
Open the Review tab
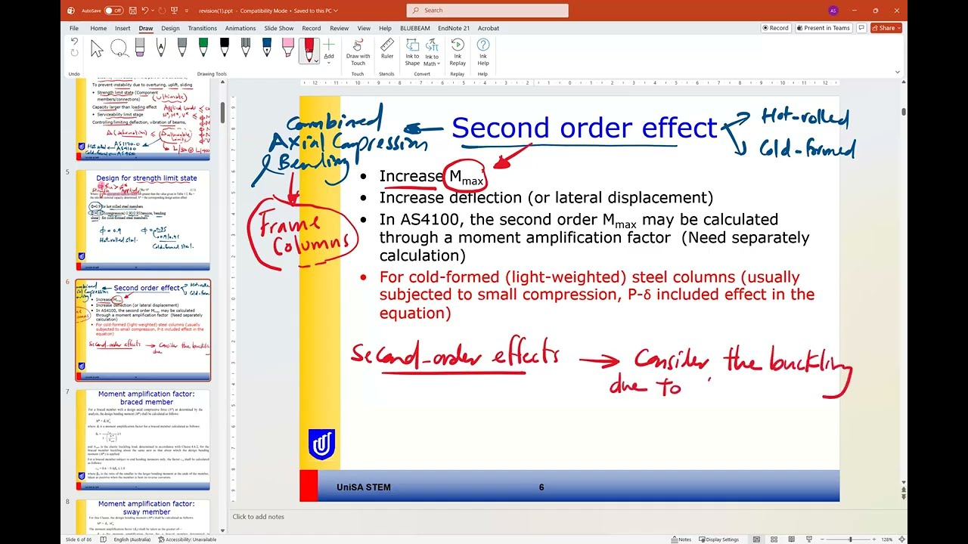(339, 28)
